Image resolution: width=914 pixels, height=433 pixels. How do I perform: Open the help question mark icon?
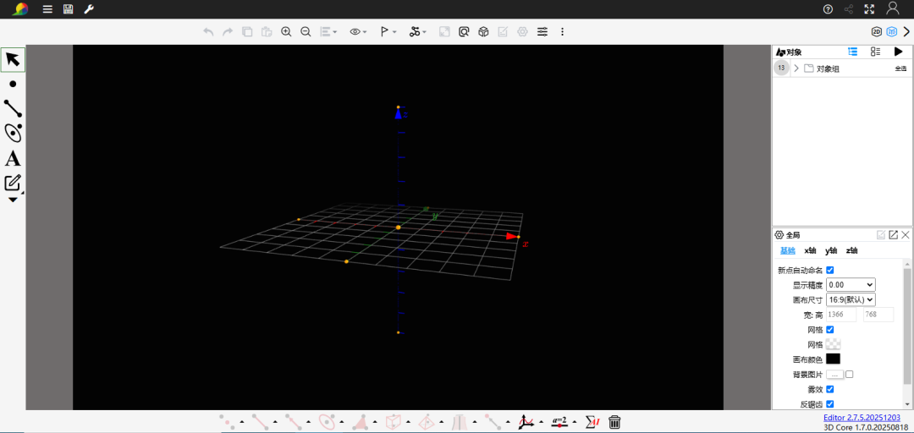pyautogui.click(x=828, y=9)
